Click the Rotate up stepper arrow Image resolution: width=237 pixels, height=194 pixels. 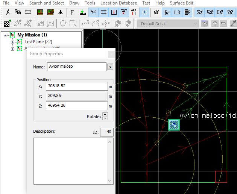coord(105,114)
